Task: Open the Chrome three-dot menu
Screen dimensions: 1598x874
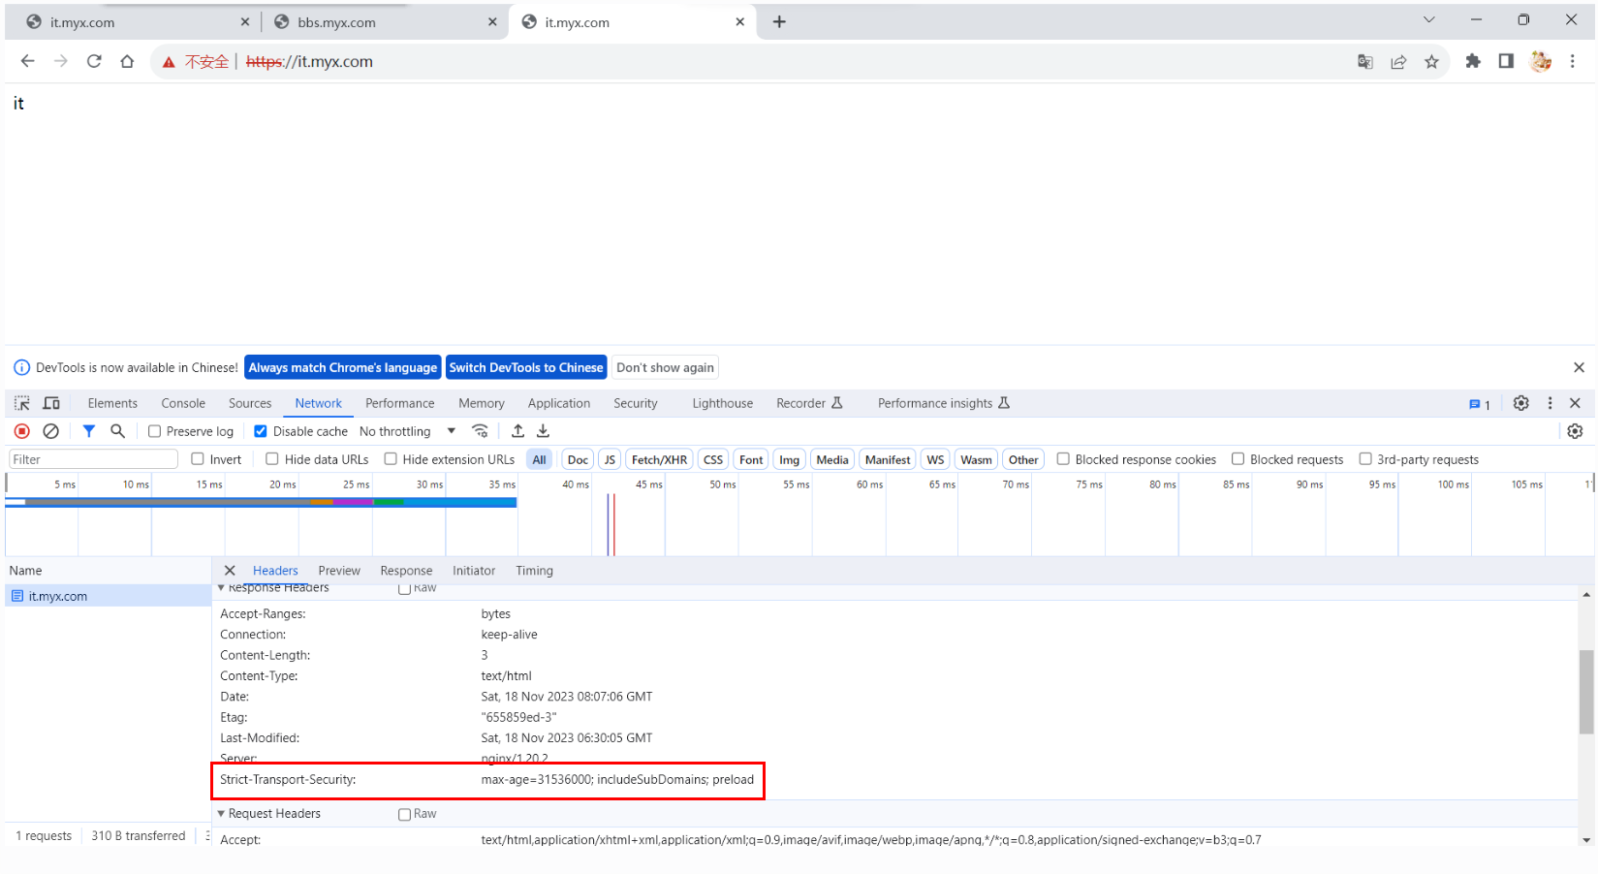Action: [x=1572, y=61]
